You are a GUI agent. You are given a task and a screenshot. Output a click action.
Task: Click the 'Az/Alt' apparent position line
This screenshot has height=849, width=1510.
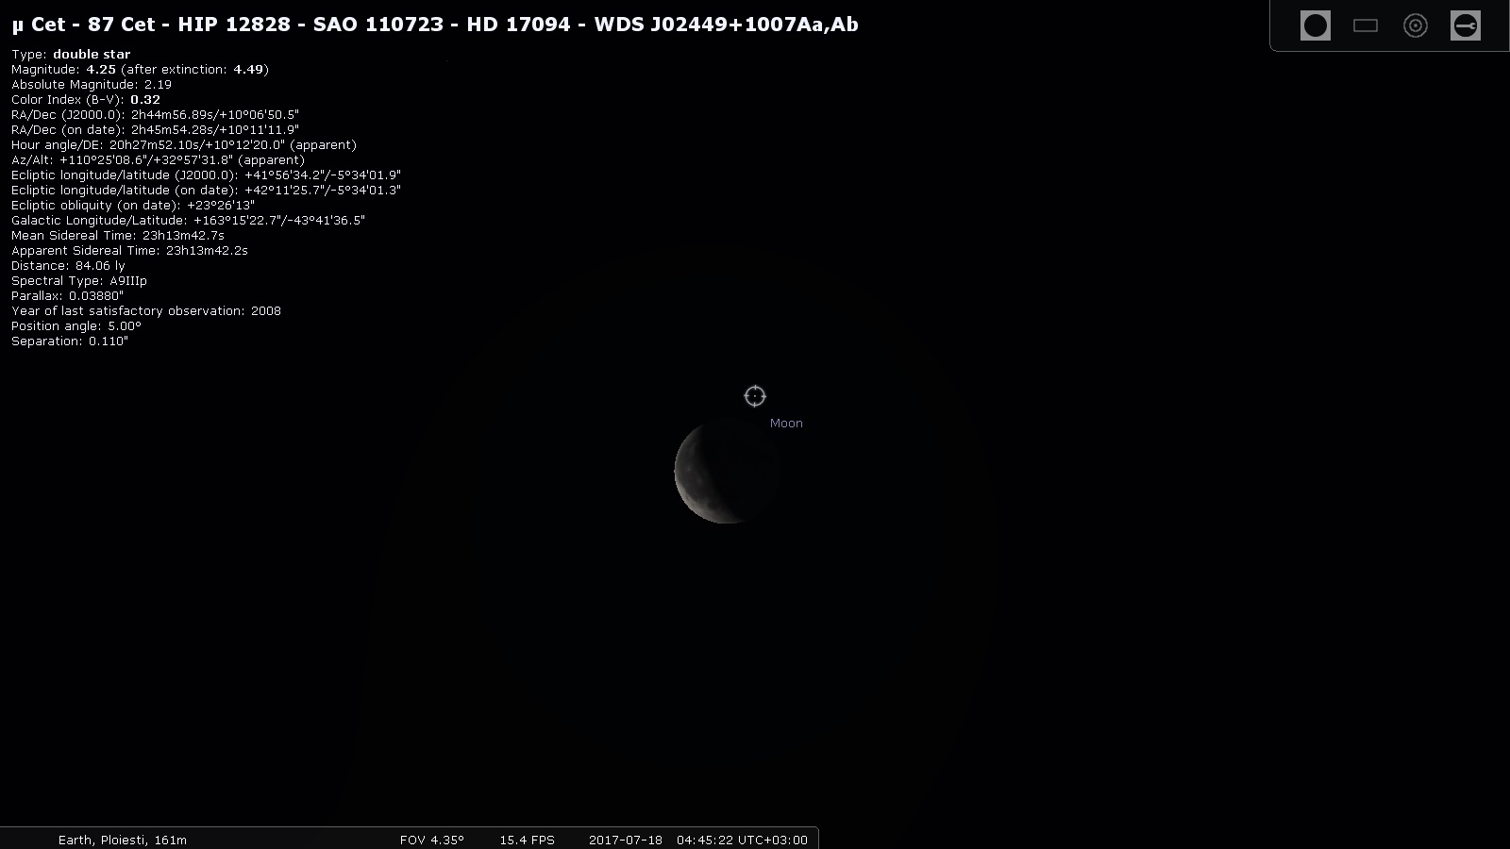point(159,160)
